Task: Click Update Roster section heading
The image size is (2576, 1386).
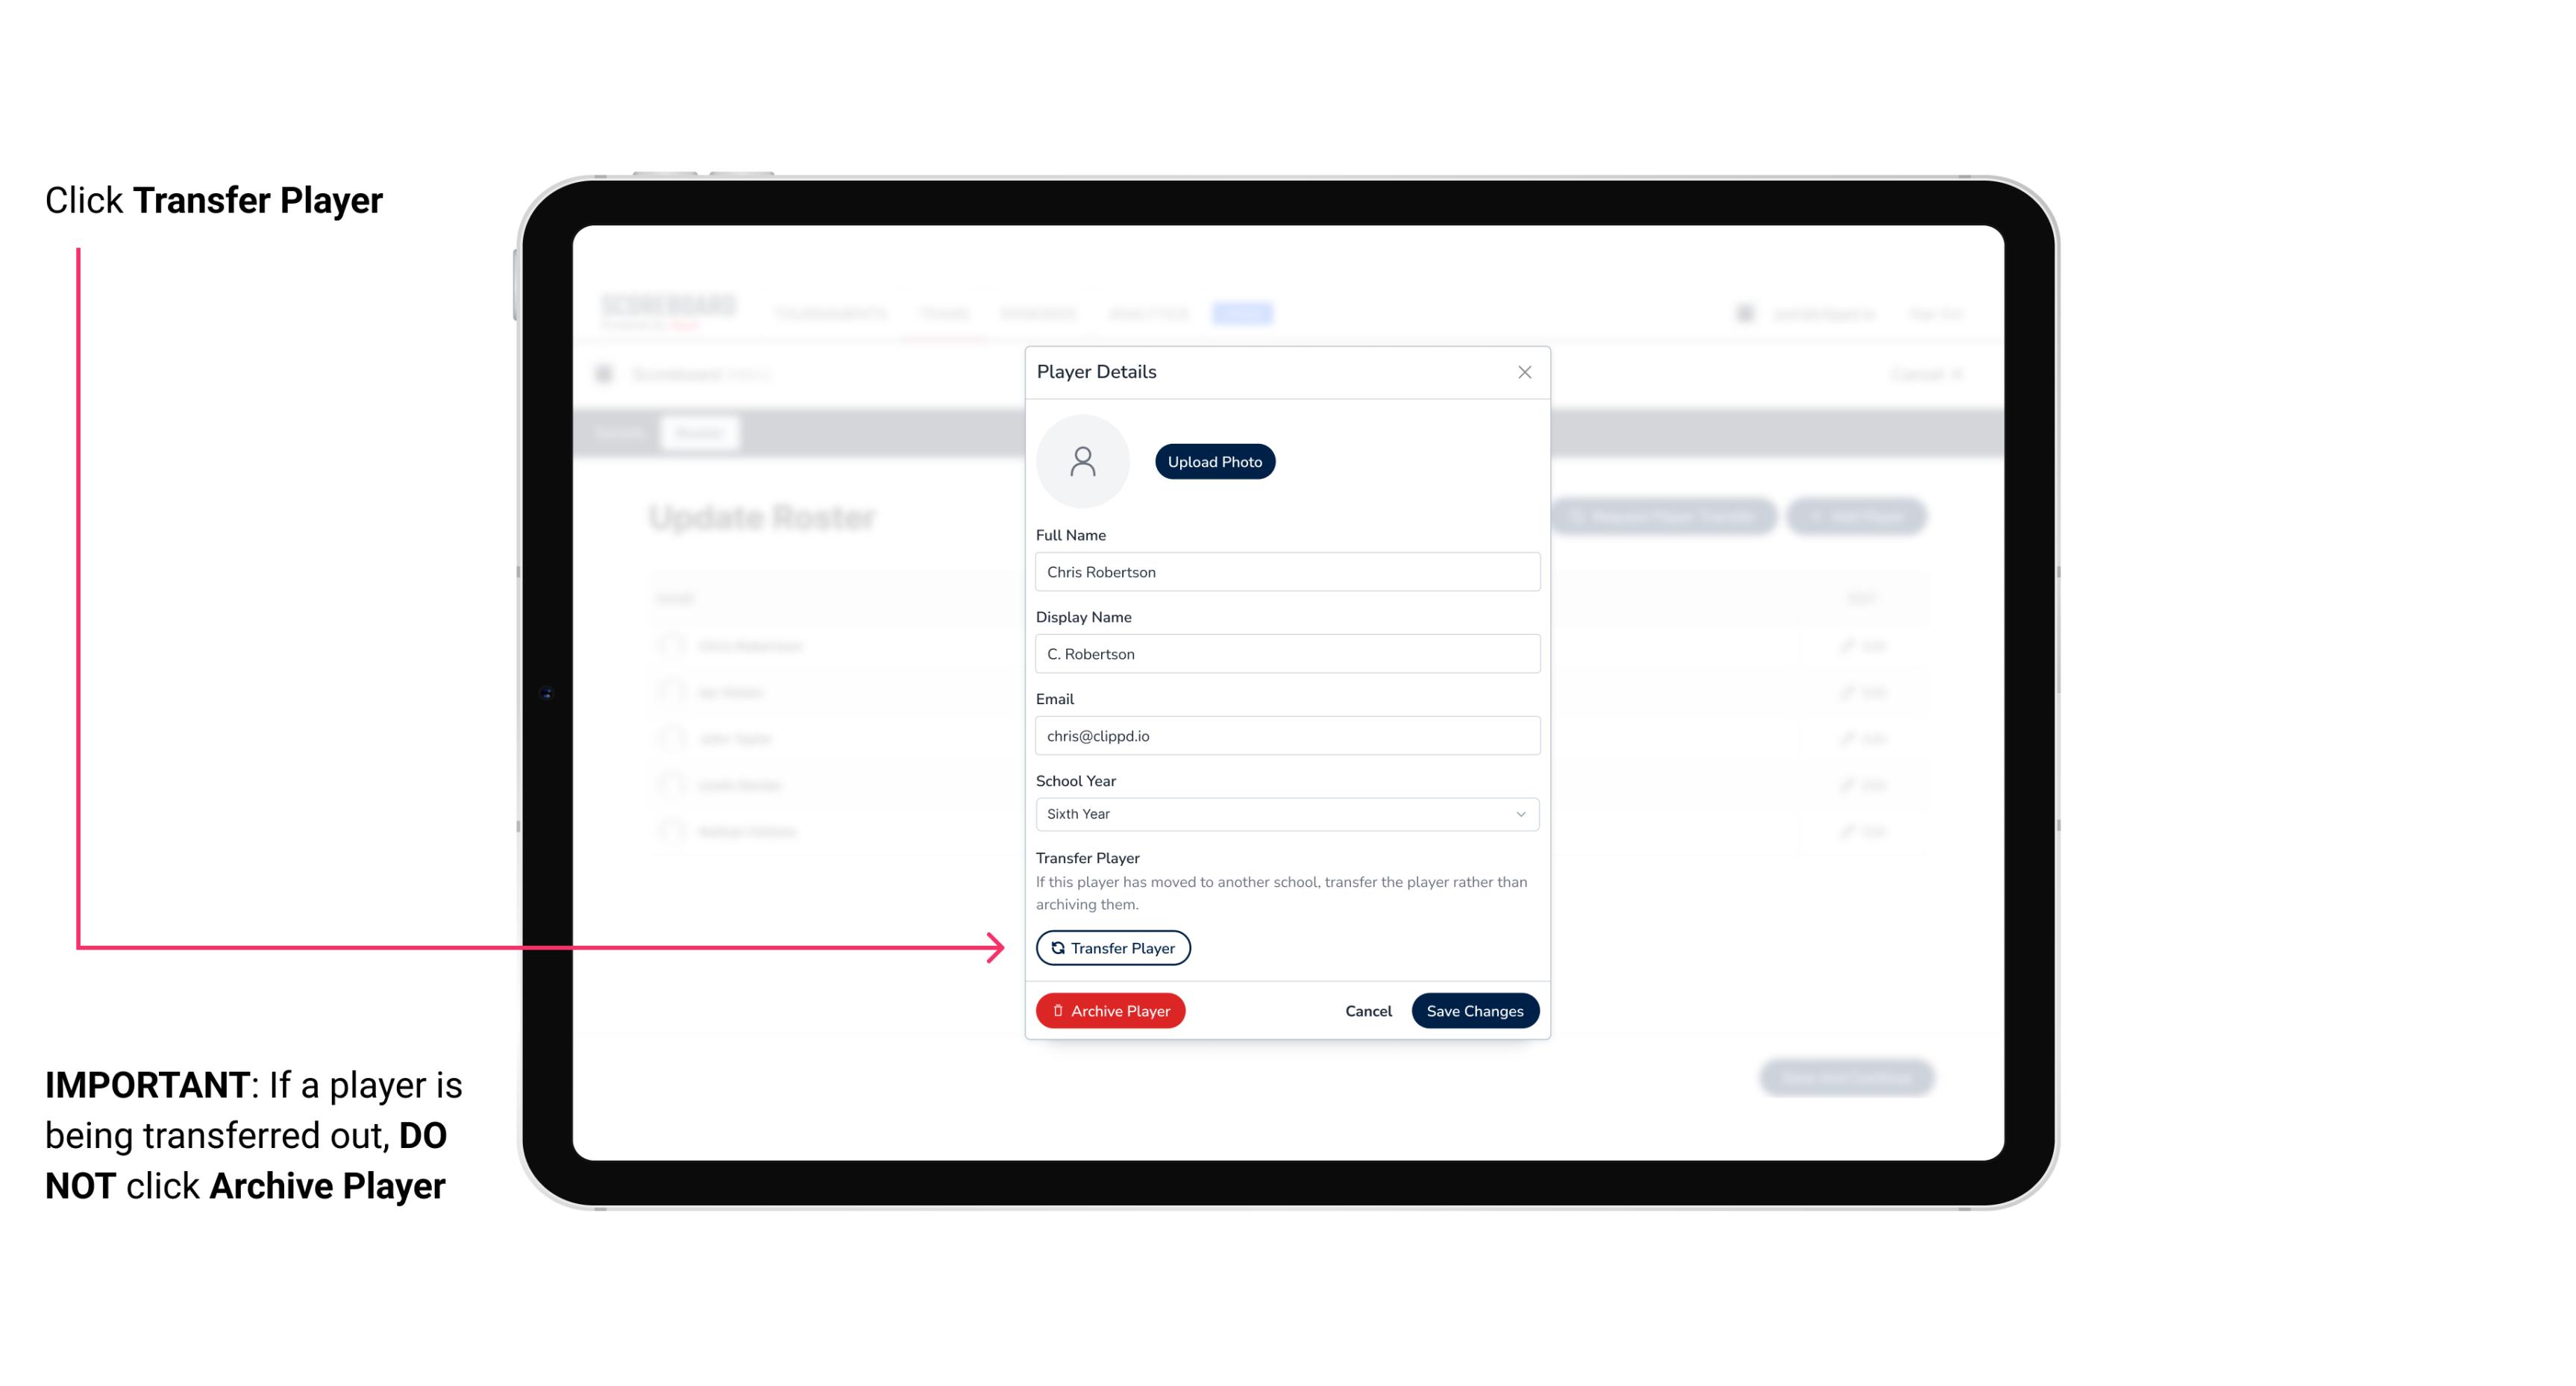Action: click(765, 517)
